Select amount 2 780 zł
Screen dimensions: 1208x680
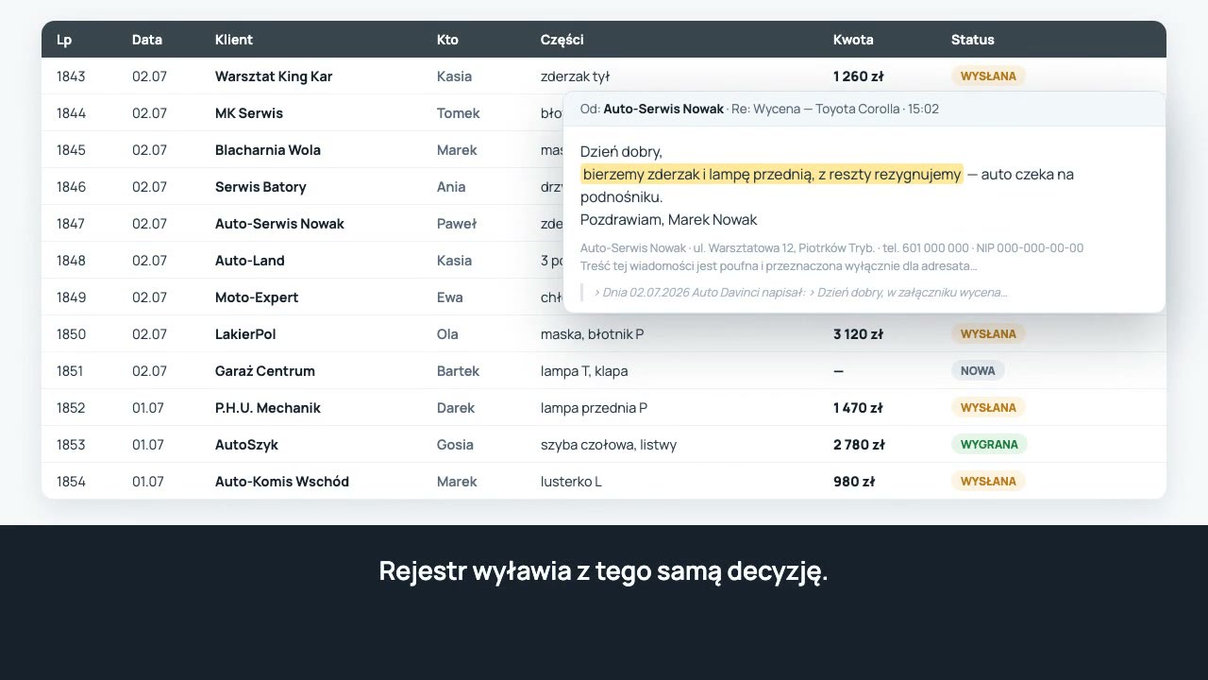pos(859,445)
